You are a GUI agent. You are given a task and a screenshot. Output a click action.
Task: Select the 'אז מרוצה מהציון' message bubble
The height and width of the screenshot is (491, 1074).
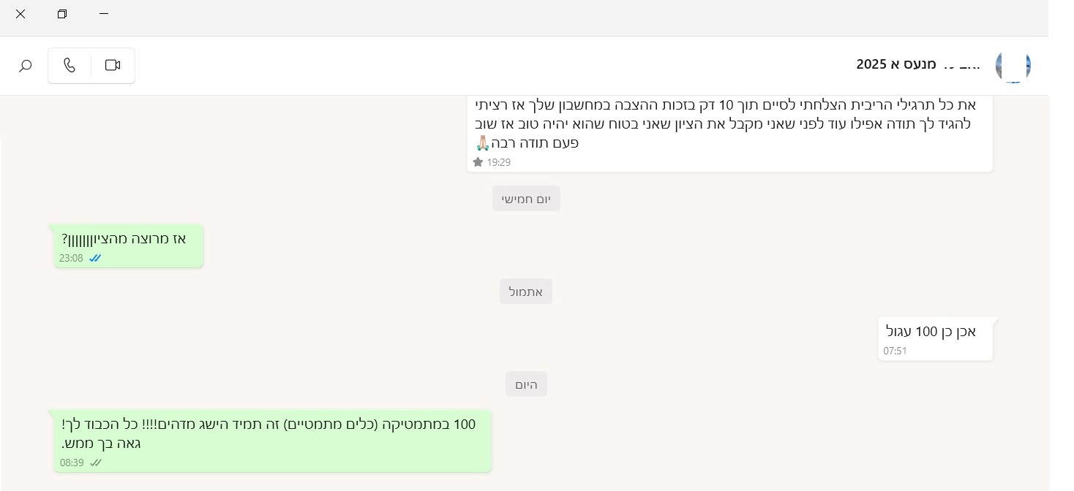pos(129,245)
